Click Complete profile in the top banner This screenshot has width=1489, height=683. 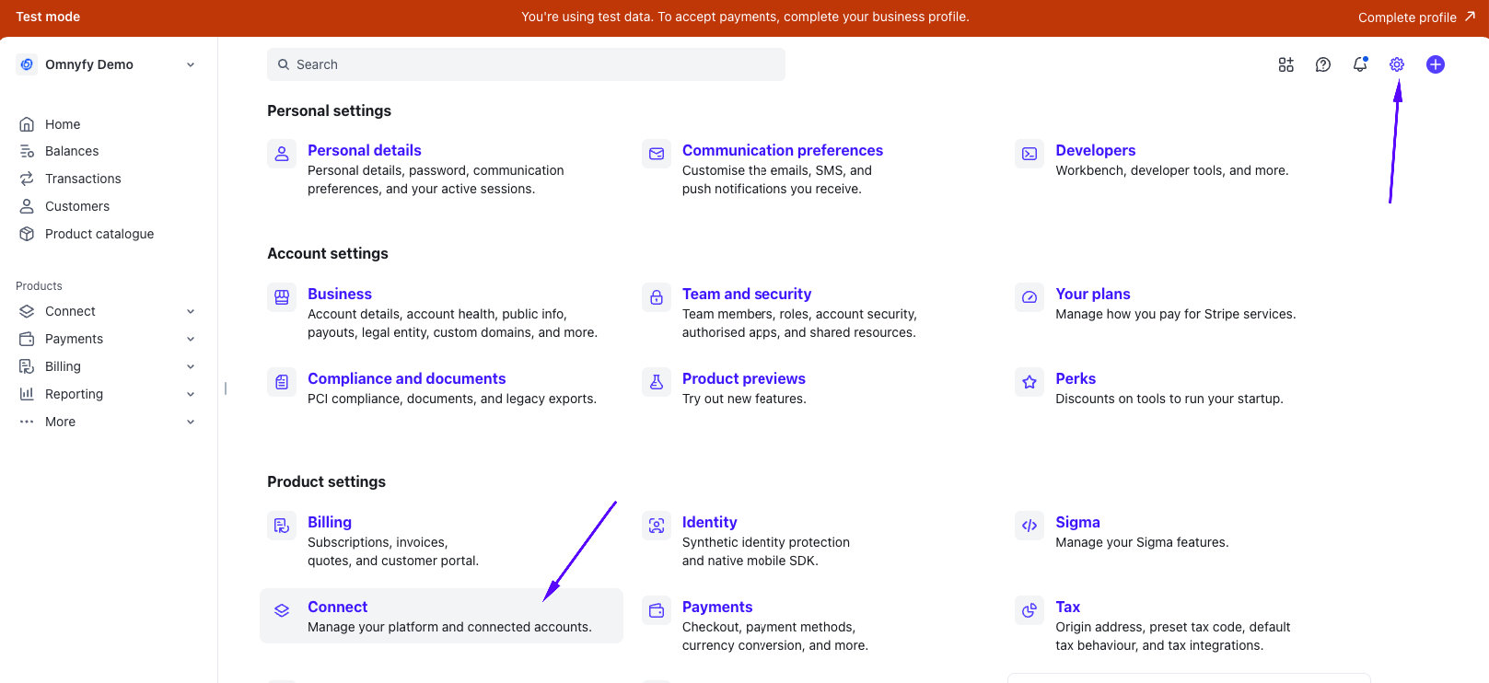tap(1416, 17)
